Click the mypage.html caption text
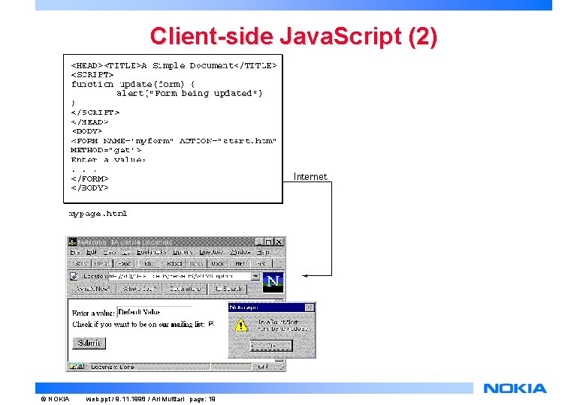The width and height of the screenshot is (586, 405). [98, 214]
